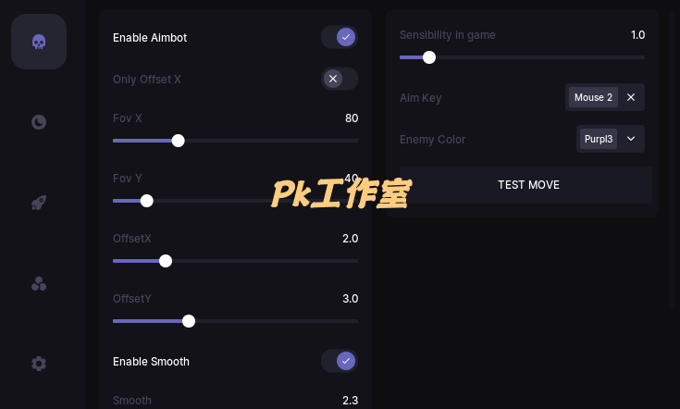Click the vertical scrollbar on right edge
The width and height of the screenshot is (680, 409).
coord(673,160)
